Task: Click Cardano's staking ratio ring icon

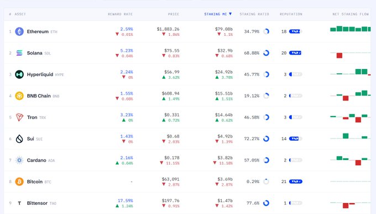Action: click(x=266, y=160)
